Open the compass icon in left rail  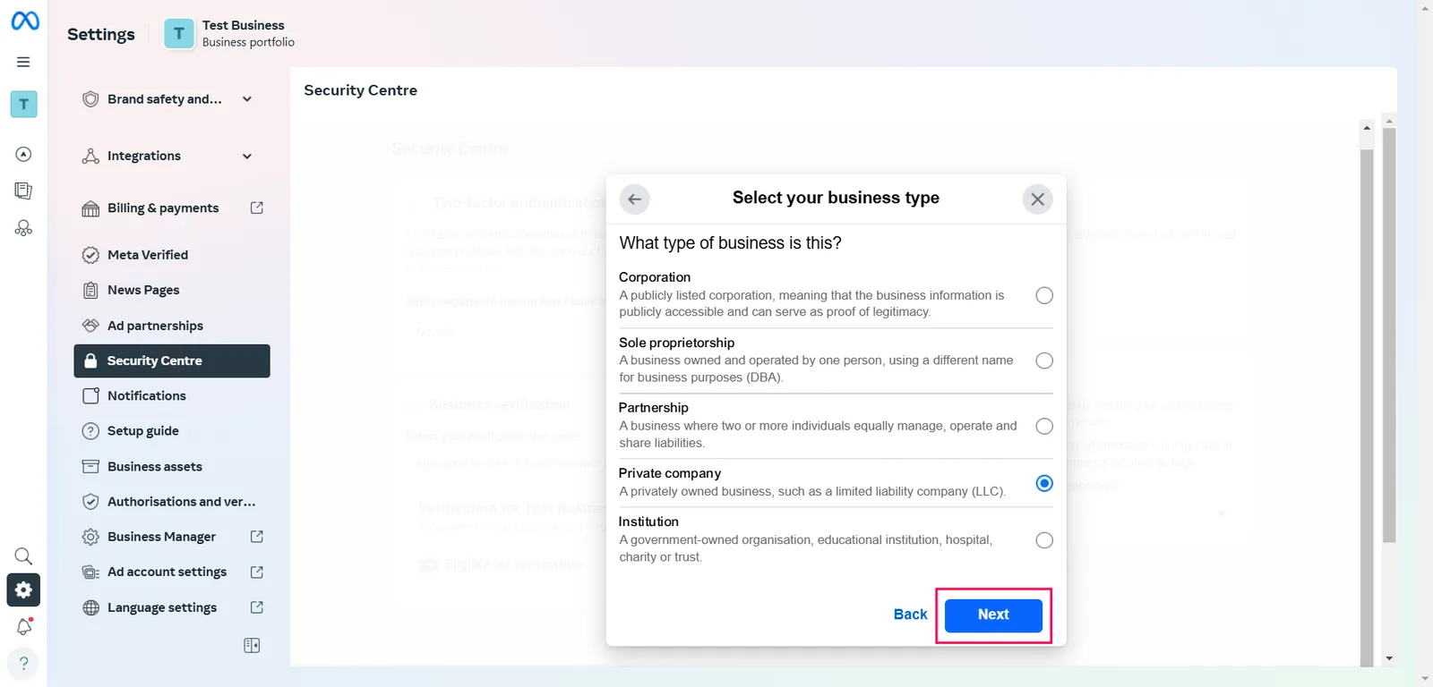pos(24,154)
